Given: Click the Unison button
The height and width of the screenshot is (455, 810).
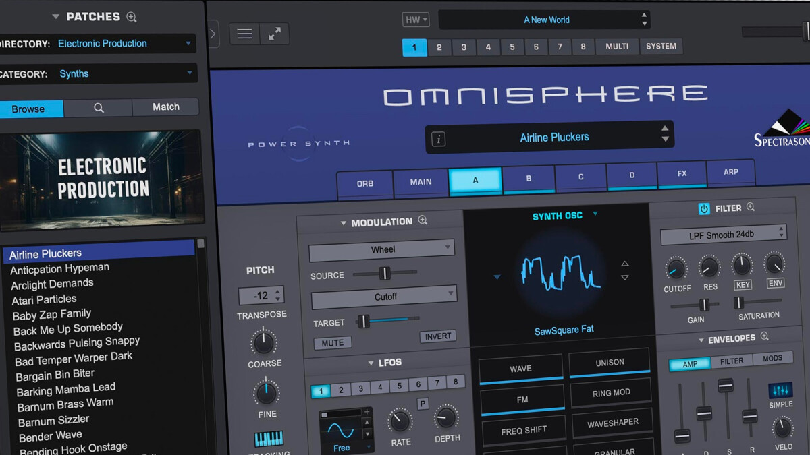Looking at the screenshot, I should coord(610,362).
